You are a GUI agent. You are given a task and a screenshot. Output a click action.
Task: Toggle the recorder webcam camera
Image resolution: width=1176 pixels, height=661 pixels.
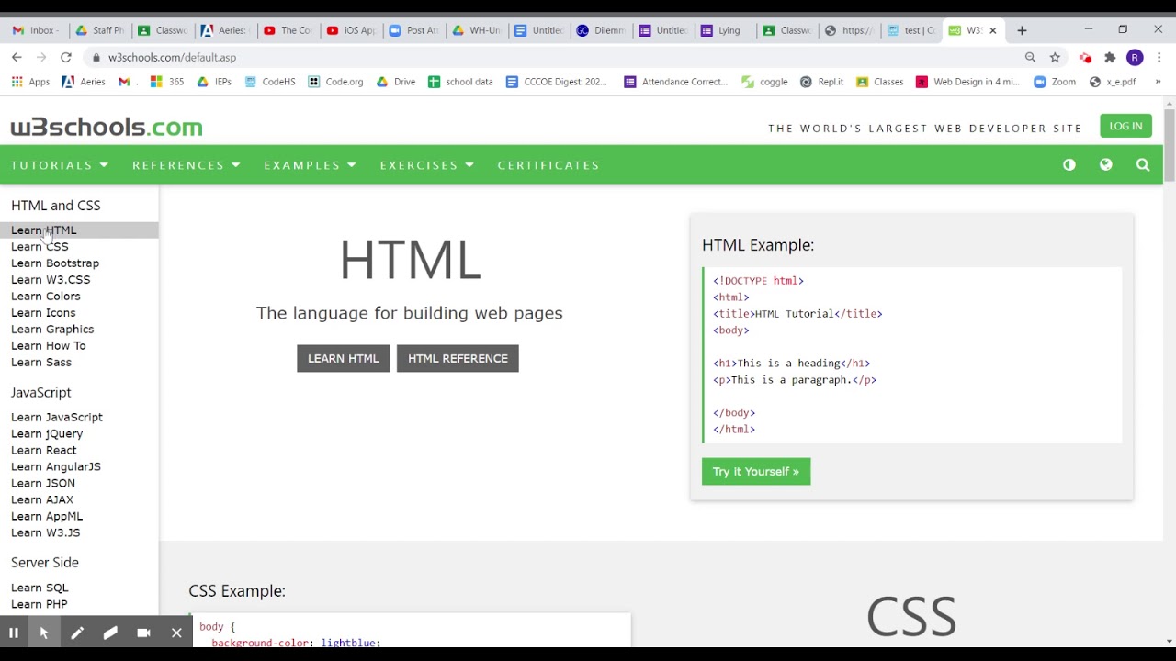pos(143,633)
